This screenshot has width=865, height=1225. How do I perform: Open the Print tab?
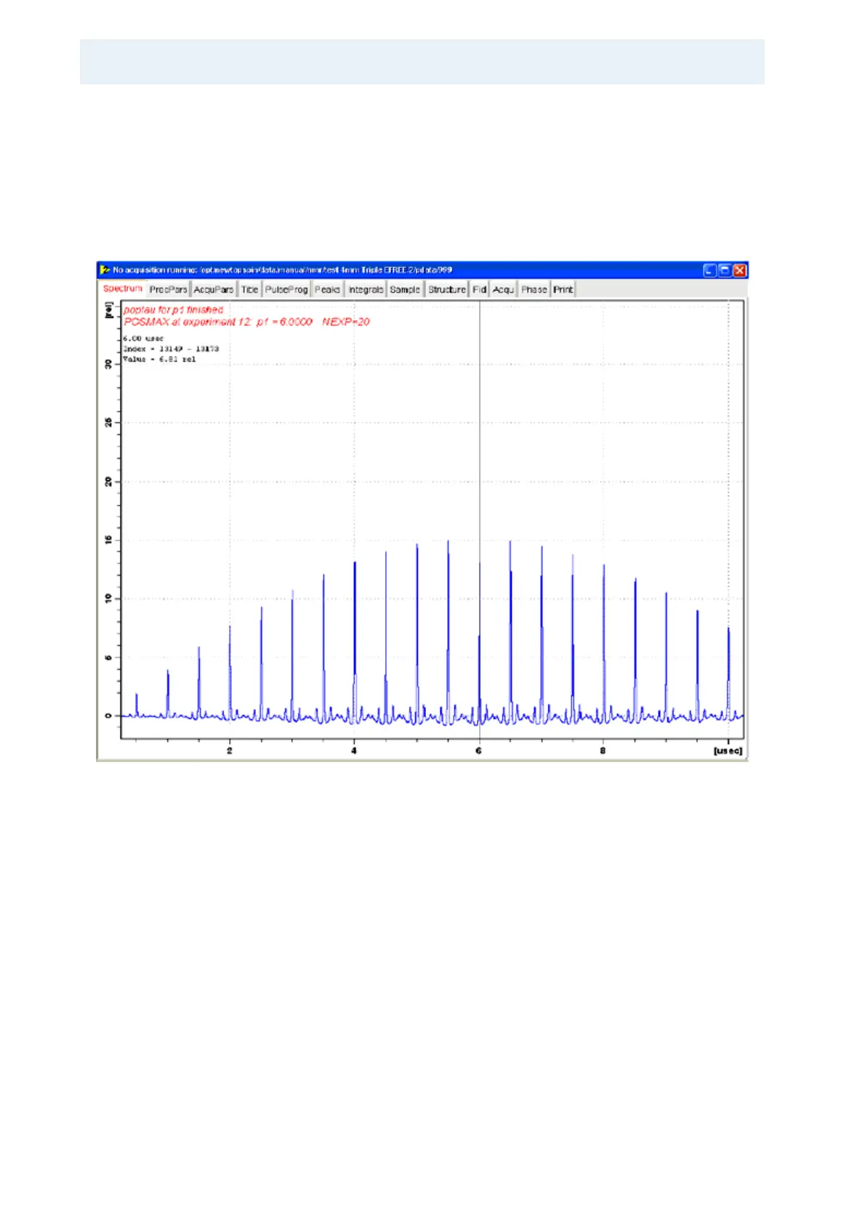click(563, 290)
